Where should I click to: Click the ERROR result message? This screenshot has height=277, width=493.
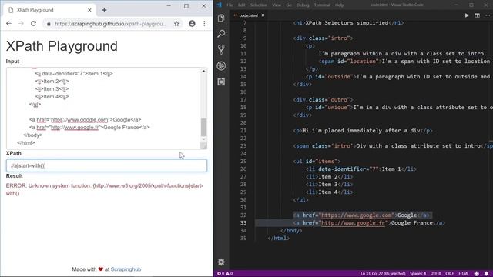[105, 189]
